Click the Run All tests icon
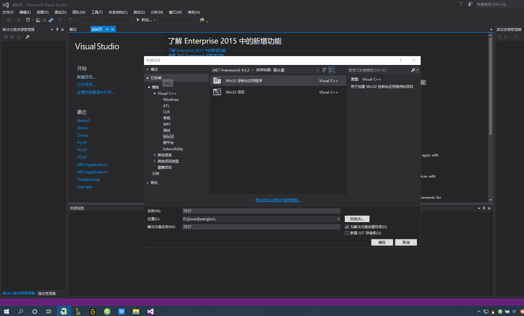The height and width of the screenshot is (316, 524). (x=500, y=37)
